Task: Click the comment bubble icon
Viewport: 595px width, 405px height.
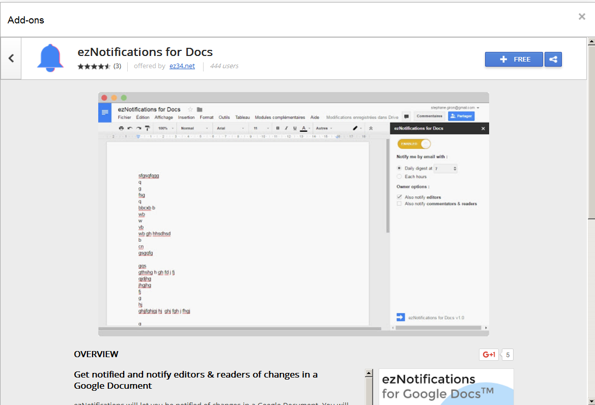Action: pyautogui.click(x=406, y=116)
